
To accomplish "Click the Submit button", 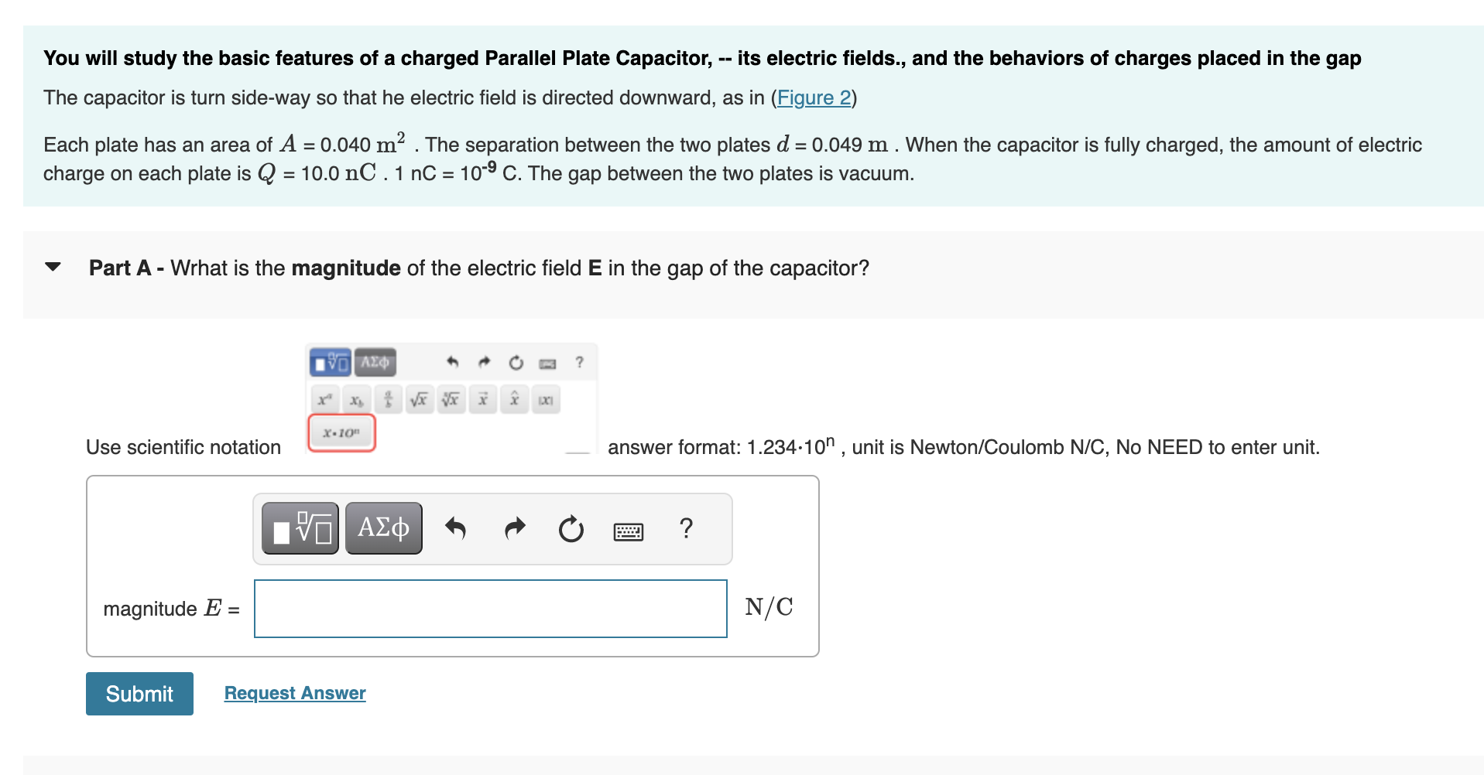I will (x=139, y=694).
